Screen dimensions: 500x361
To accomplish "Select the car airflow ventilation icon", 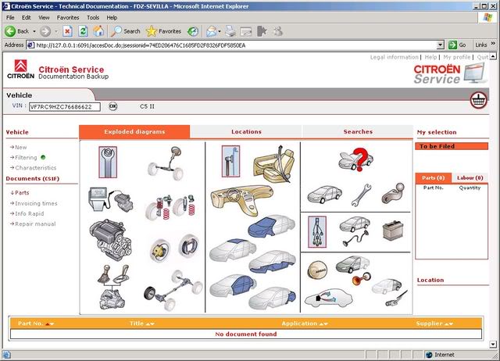I will [328, 298].
